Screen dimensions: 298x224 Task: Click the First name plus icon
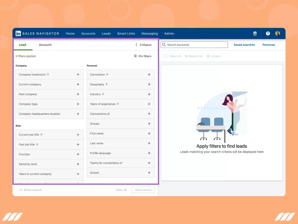point(149,134)
